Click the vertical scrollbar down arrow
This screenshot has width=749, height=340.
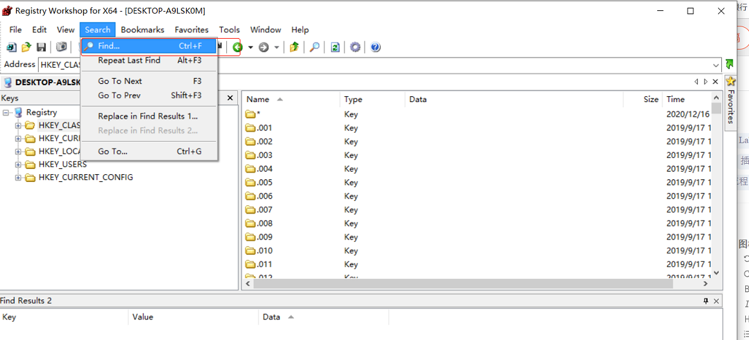[x=716, y=274]
